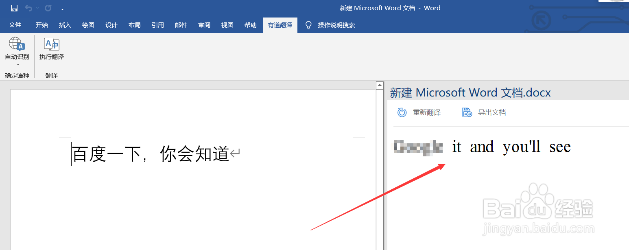Image resolution: width=629 pixels, height=250 pixels.
Task: Click the Undo arrow icon
Action: [28, 8]
